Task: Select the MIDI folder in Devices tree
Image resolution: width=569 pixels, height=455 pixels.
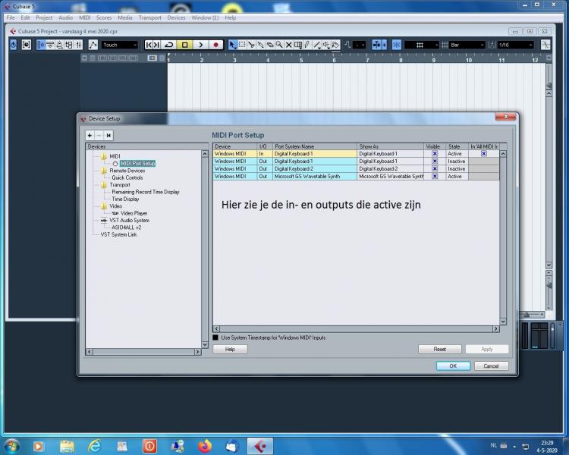Action: 115,156
